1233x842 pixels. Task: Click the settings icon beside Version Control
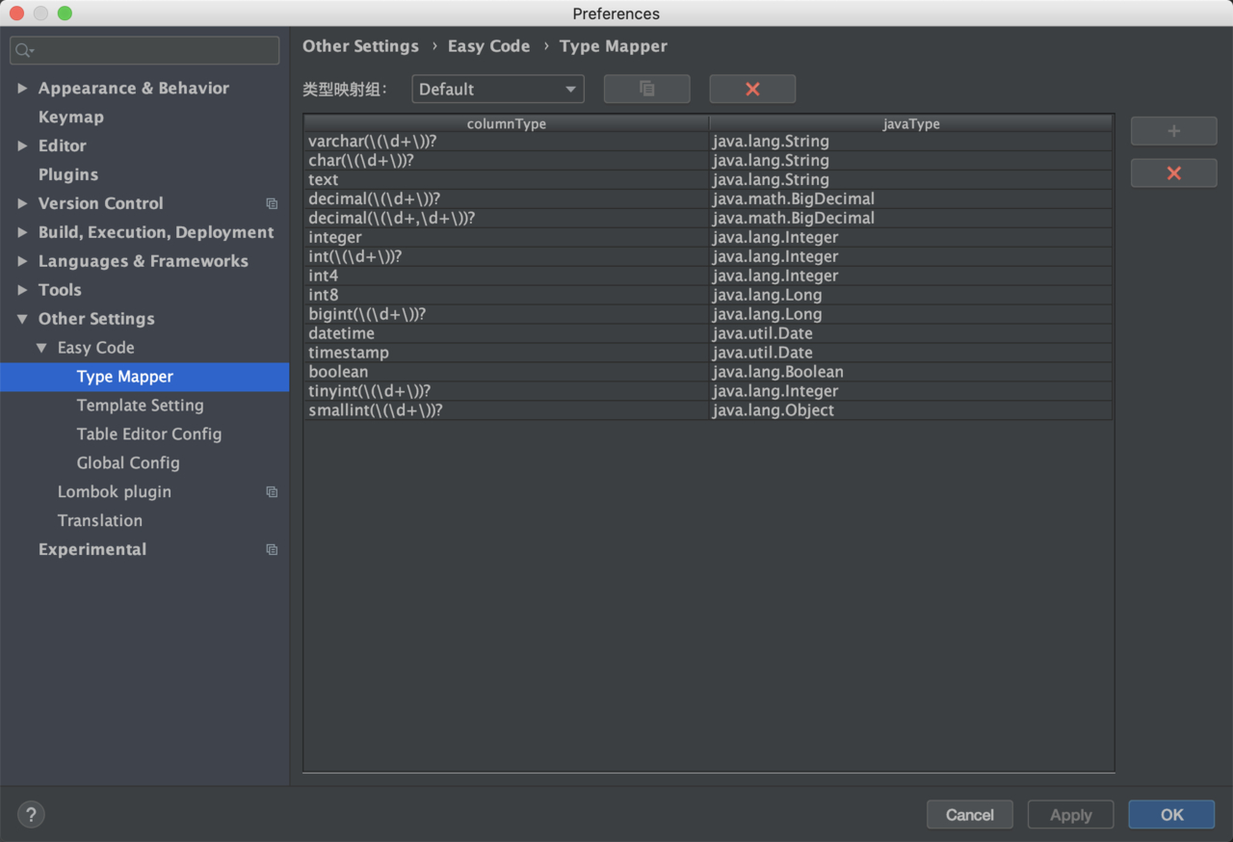point(272,203)
